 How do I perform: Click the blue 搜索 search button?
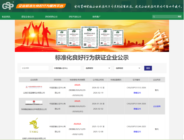(148, 68)
